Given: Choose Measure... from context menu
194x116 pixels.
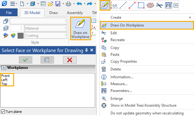Looking at the screenshot, I should (x=147, y=84).
